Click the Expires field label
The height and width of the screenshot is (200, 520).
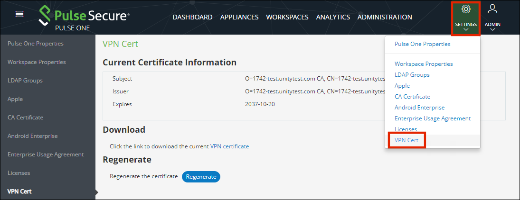pos(122,105)
